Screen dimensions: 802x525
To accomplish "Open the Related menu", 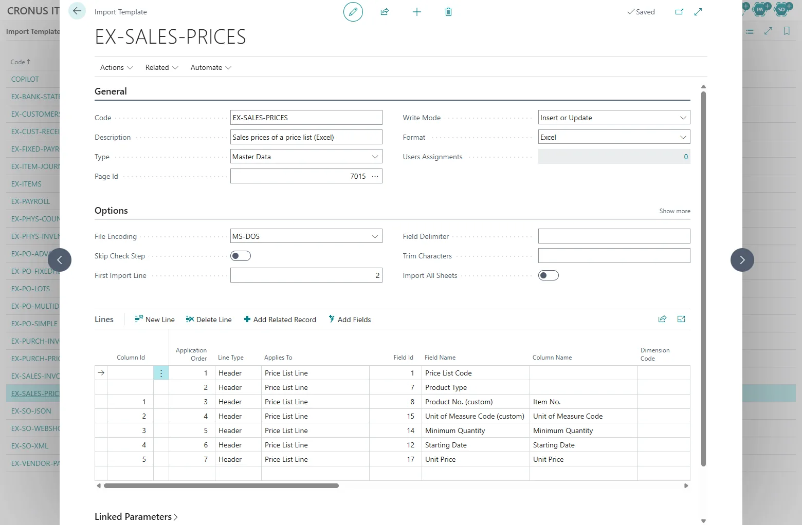I will 162,67.
